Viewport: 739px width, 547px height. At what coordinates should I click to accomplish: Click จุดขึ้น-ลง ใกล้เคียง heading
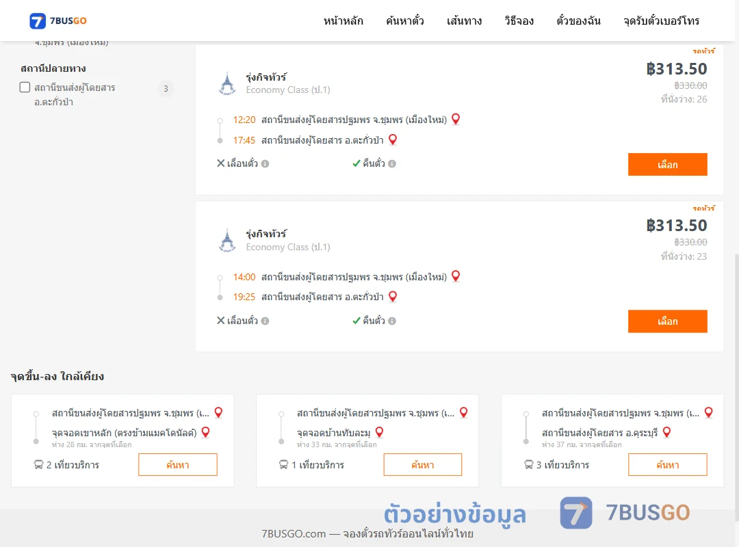coord(57,377)
